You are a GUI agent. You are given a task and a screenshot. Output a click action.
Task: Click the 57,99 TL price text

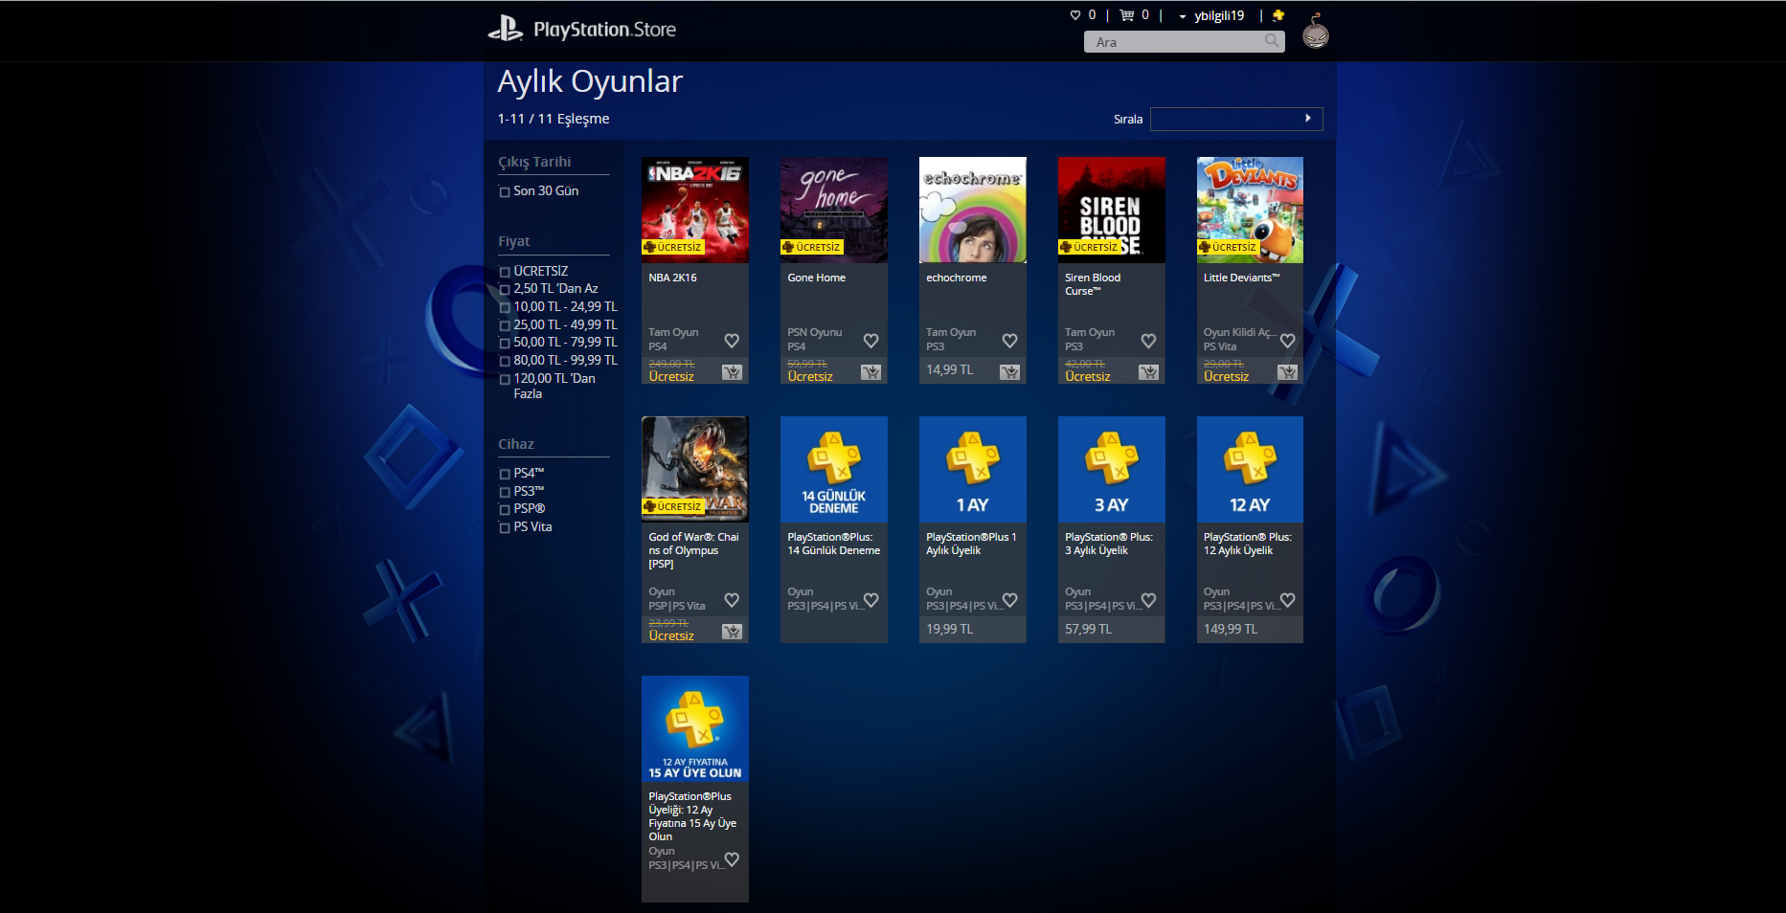[x=1088, y=629]
